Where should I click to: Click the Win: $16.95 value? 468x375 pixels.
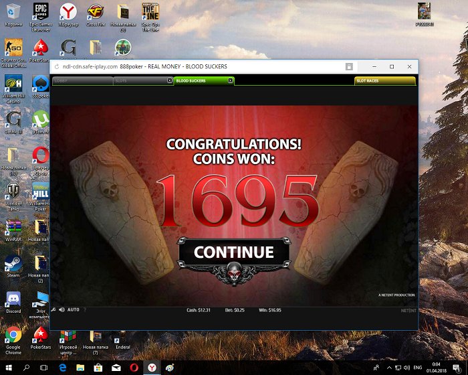270,310
